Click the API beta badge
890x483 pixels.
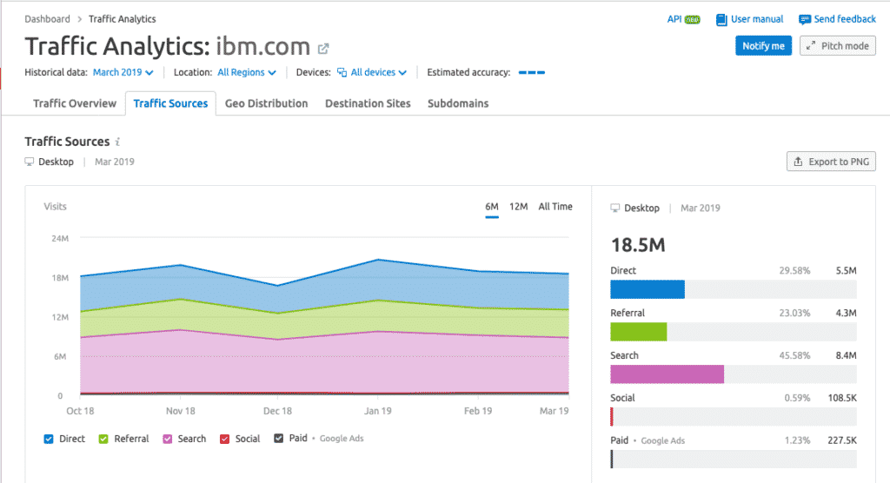693,20
